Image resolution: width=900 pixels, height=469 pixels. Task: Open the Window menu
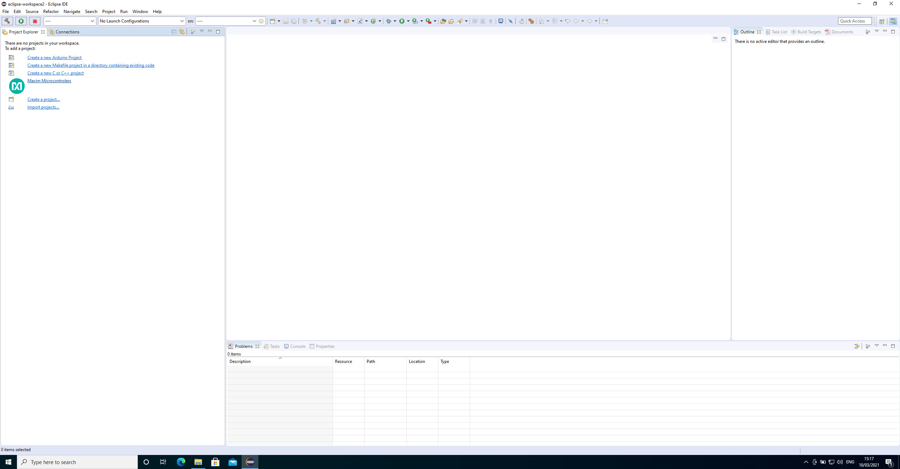tap(140, 11)
